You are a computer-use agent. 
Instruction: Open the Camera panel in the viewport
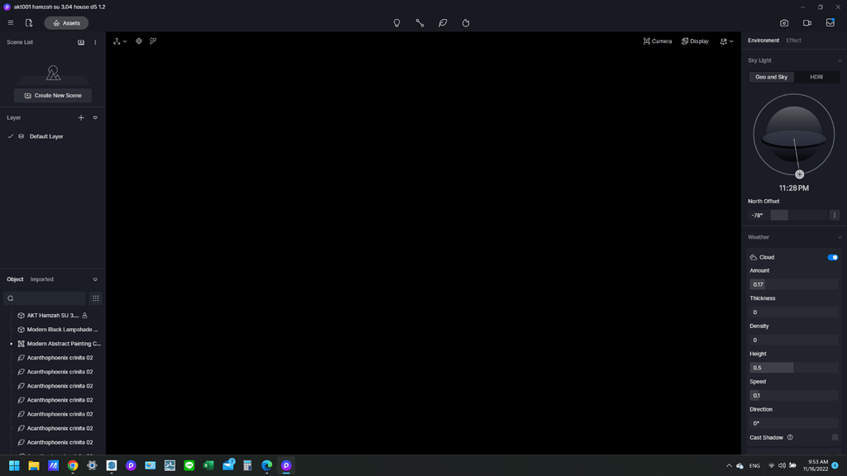tap(658, 40)
